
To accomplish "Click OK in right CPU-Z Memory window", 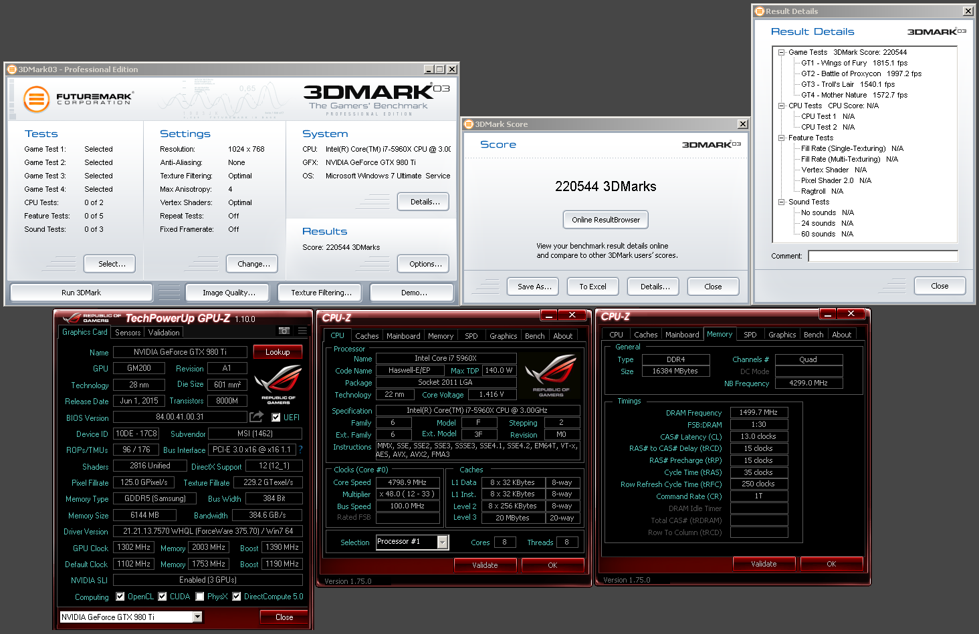I will point(831,563).
